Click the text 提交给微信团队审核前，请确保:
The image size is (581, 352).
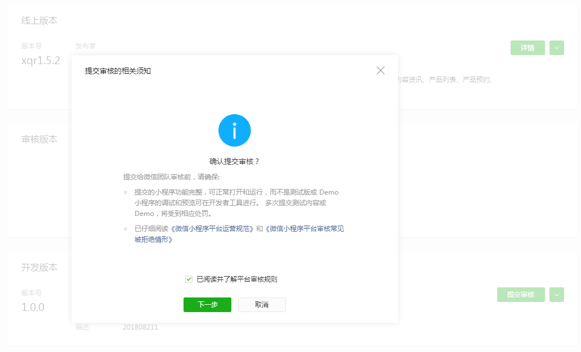point(171,177)
